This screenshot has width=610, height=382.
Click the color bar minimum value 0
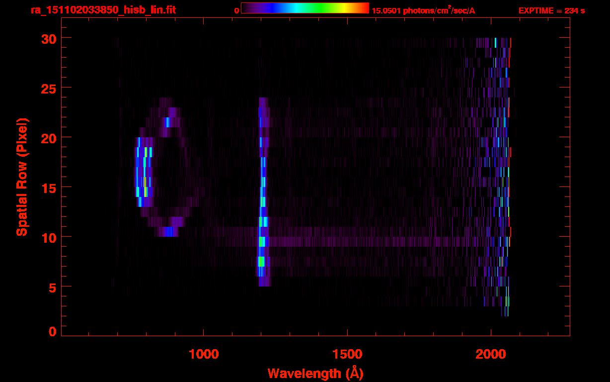236,10
